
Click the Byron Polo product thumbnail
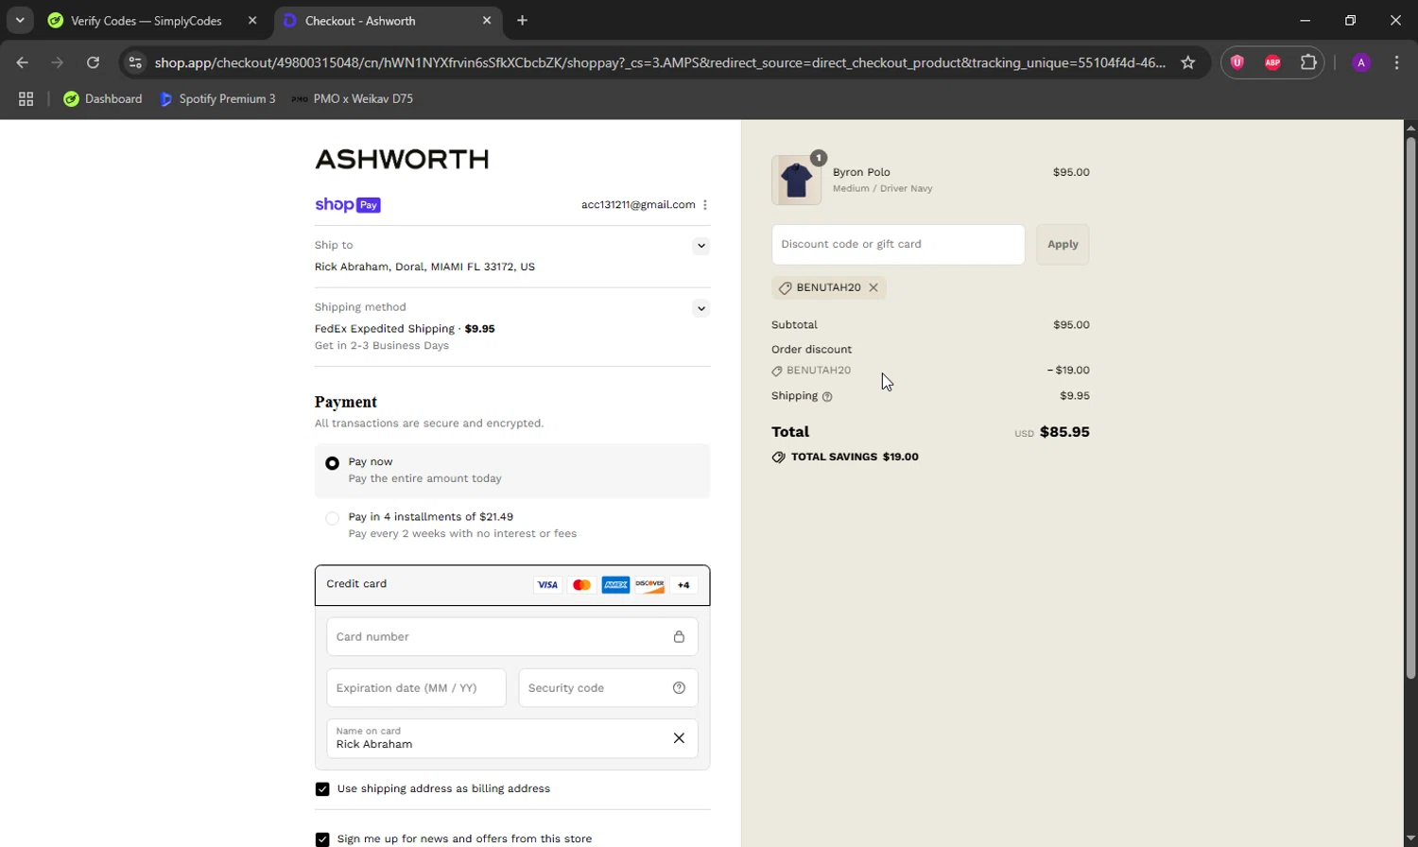tap(797, 180)
